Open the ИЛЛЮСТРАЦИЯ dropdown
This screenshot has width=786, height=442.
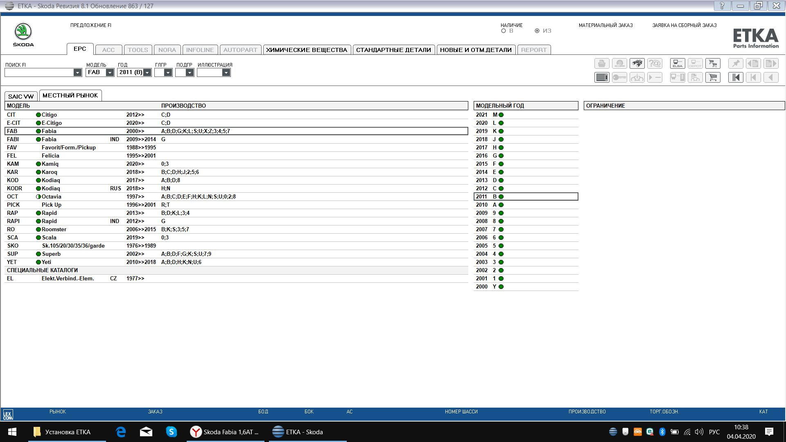(x=226, y=72)
